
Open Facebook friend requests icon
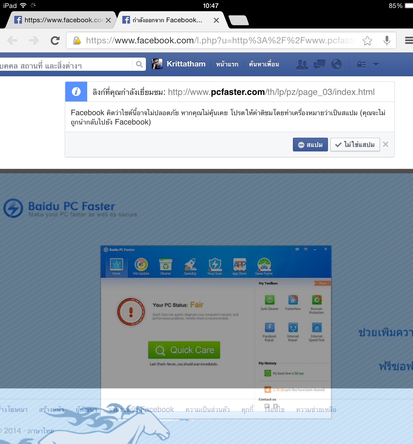click(302, 65)
